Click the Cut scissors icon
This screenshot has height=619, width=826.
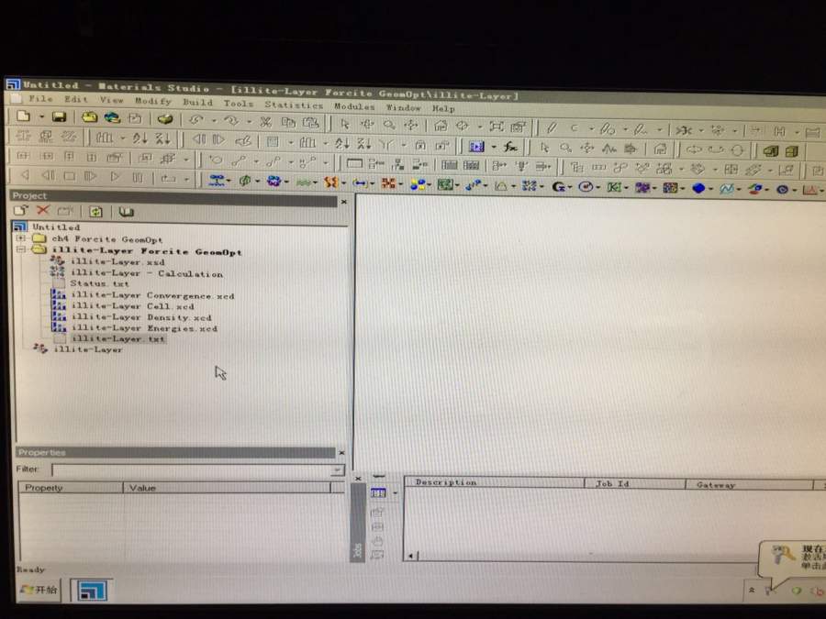(x=265, y=122)
